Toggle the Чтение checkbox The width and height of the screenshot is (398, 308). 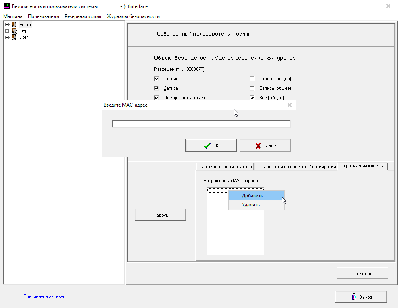click(156, 79)
